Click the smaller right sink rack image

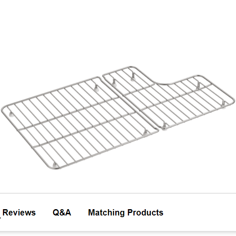pos(169,98)
